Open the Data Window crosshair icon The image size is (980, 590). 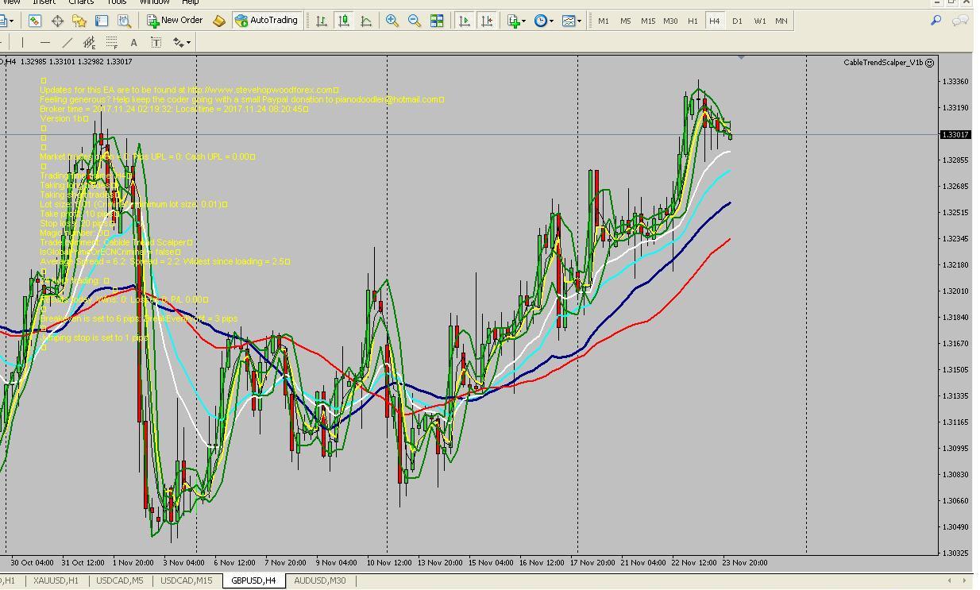coord(57,21)
